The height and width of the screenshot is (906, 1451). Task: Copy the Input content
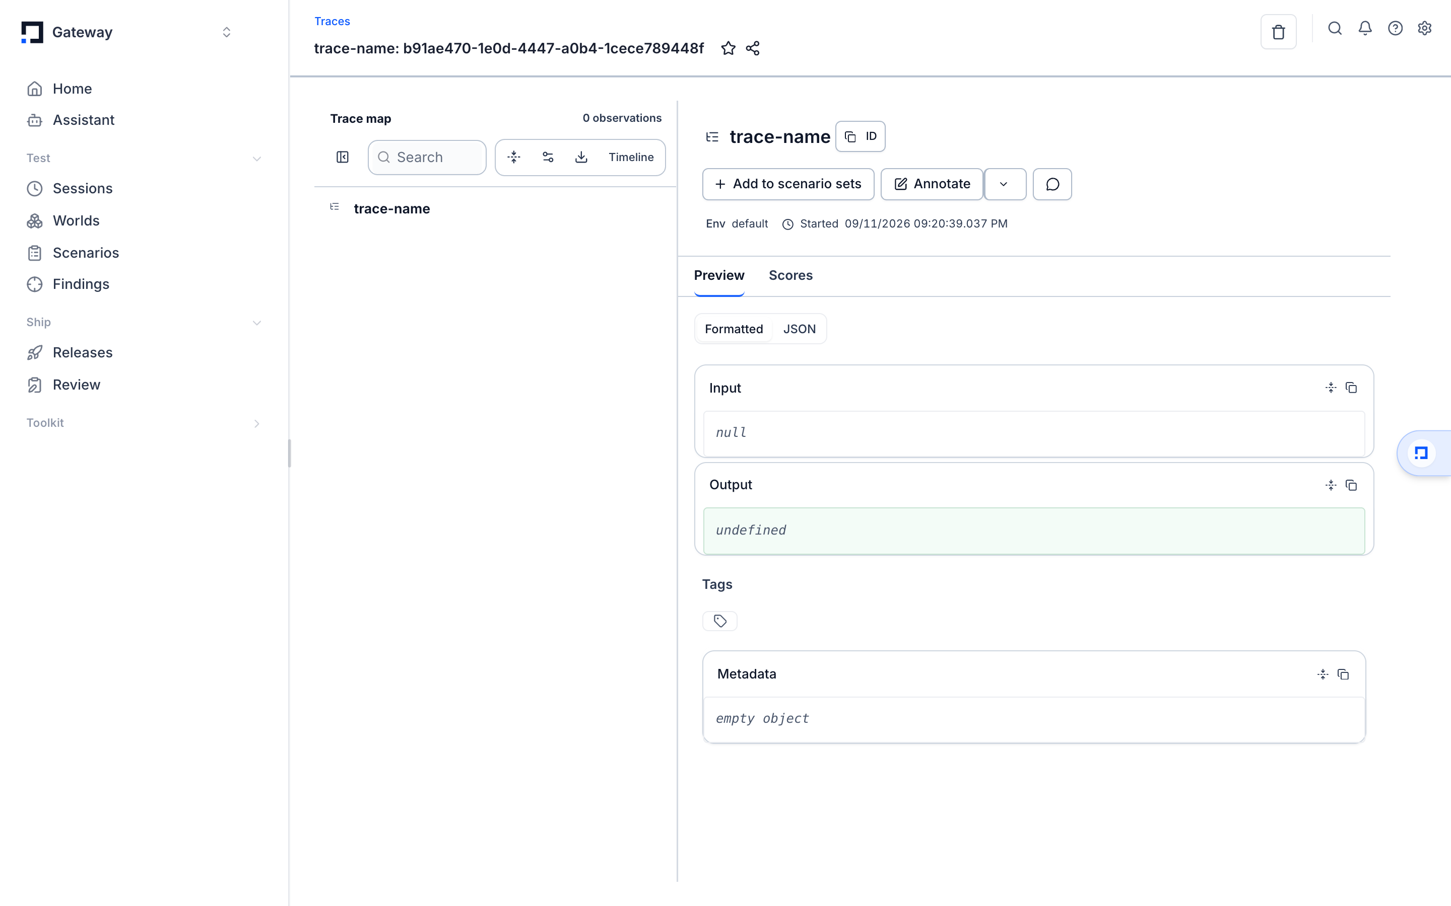(x=1351, y=388)
